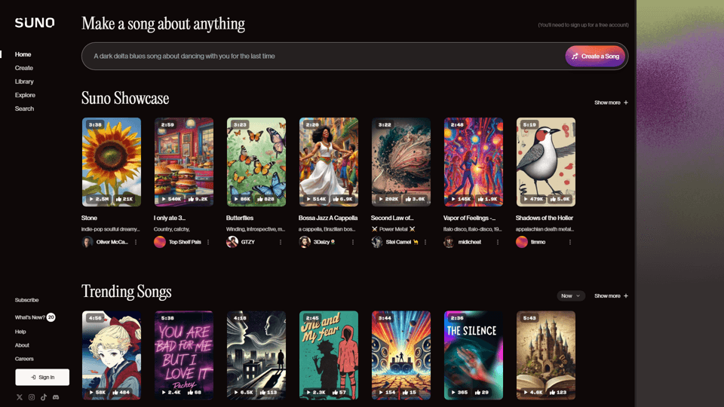Click GTZY profile avatar
Image resolution: width=724 pixels, height=407 pixels.
point(232,242)
